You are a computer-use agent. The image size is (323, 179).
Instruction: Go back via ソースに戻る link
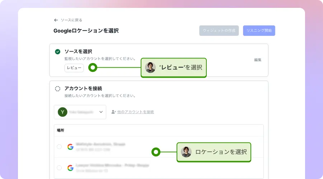click(x=71, y=20)
